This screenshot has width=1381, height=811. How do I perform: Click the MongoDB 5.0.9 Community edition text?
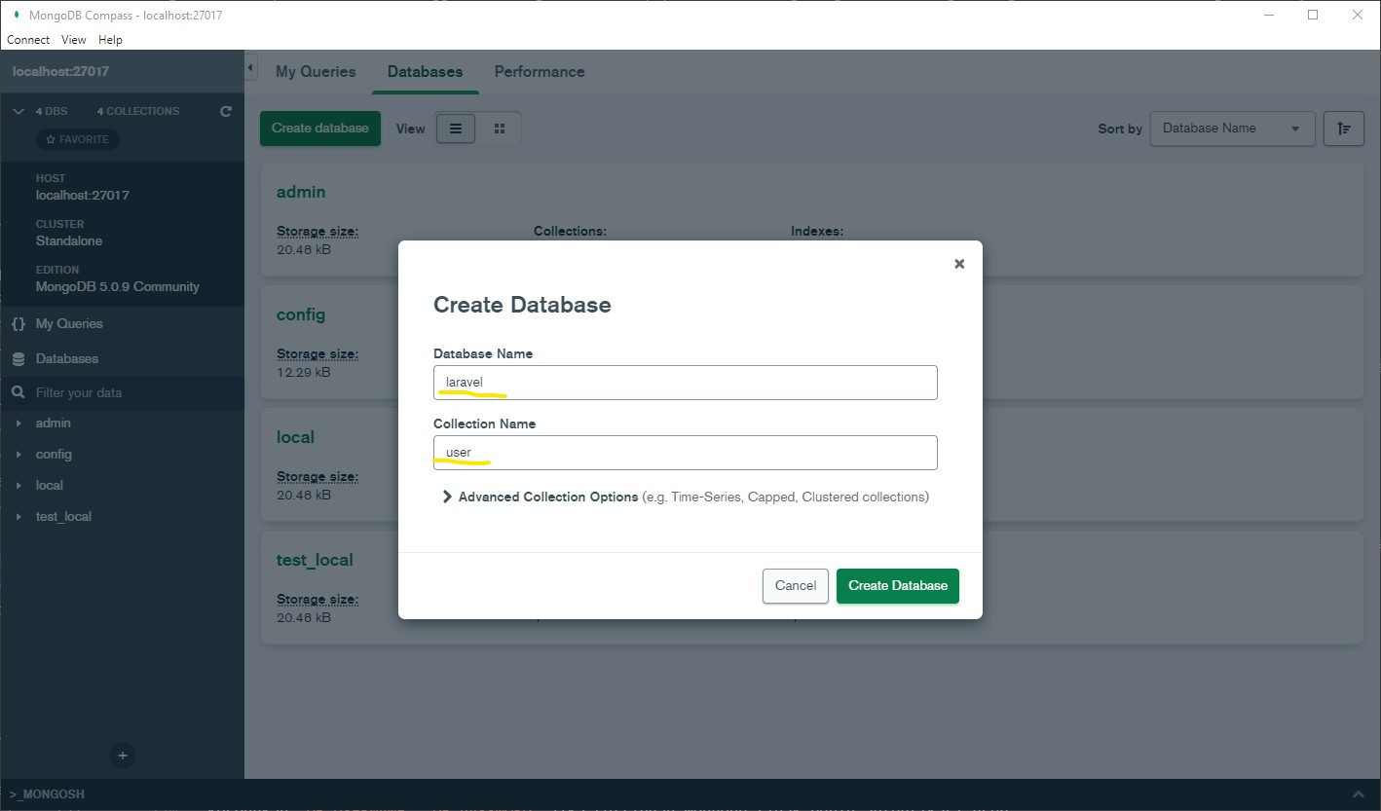[118, 287]
